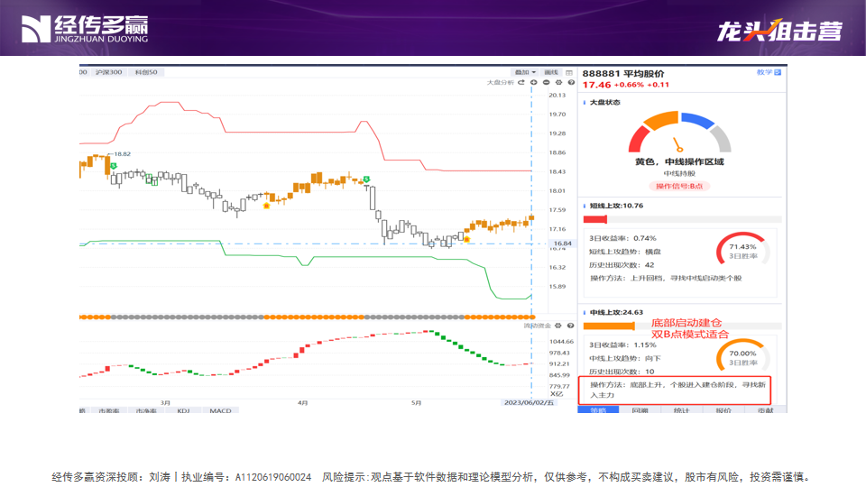Select the 统计 tab
Screen dimensions: 866x487
coord(682,410)
